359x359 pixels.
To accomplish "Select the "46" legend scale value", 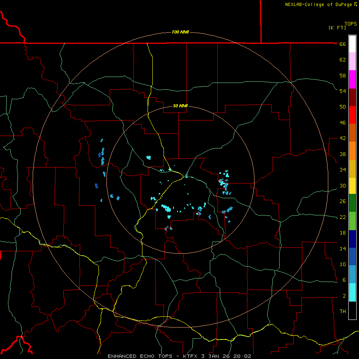I will pos(343,123).
